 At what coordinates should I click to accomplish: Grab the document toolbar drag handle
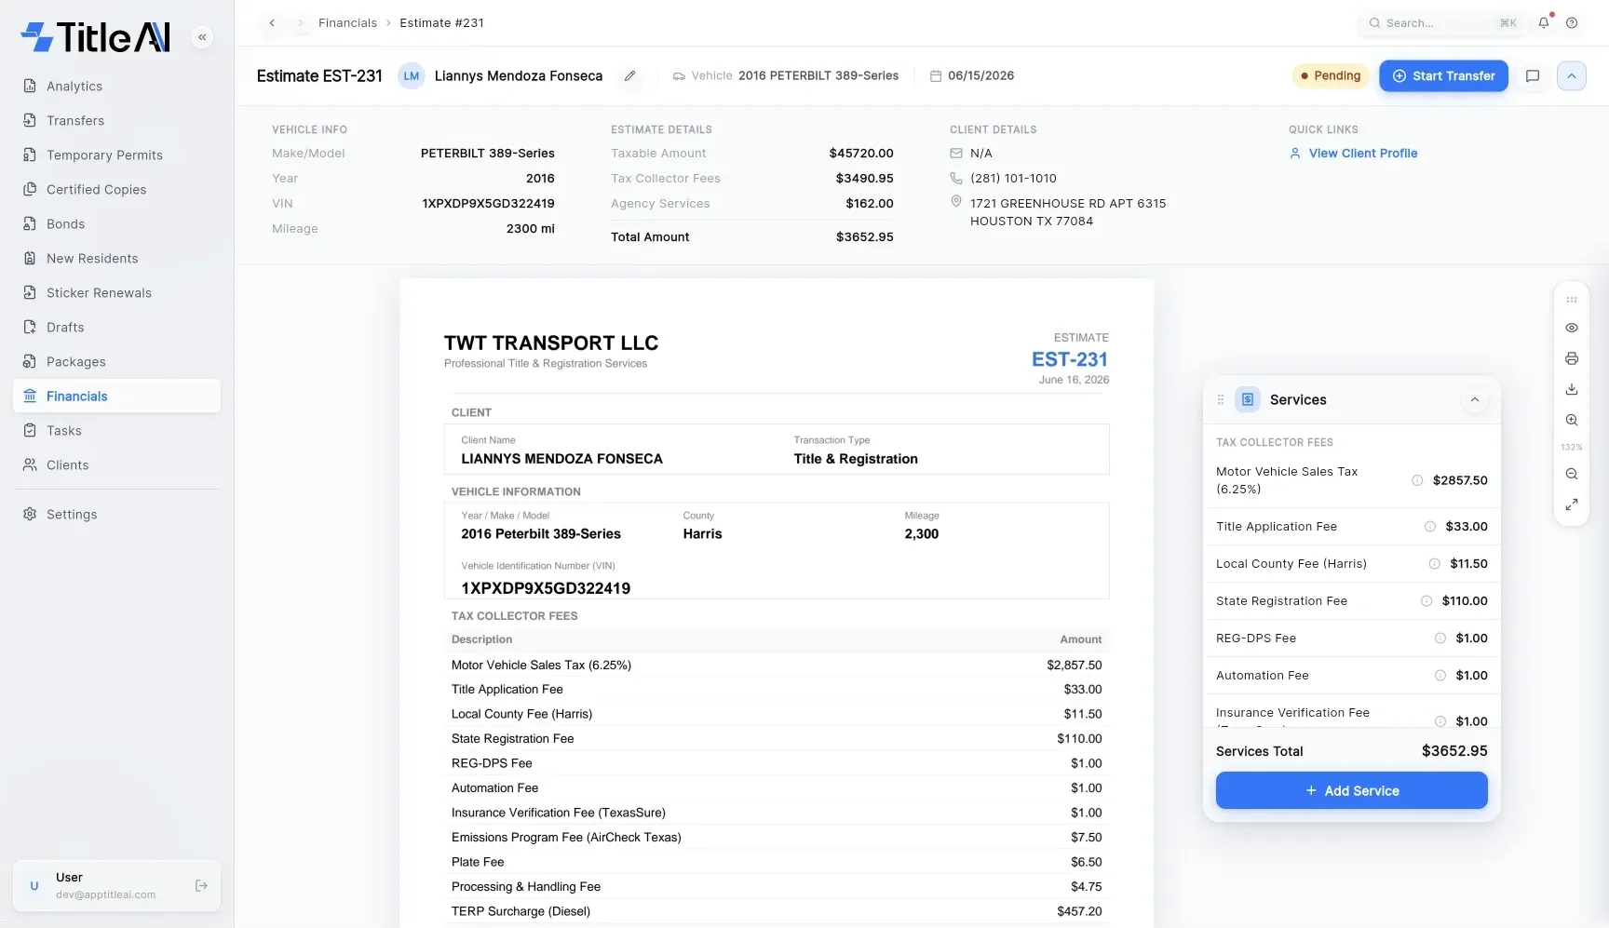[x=1572, y=300]
